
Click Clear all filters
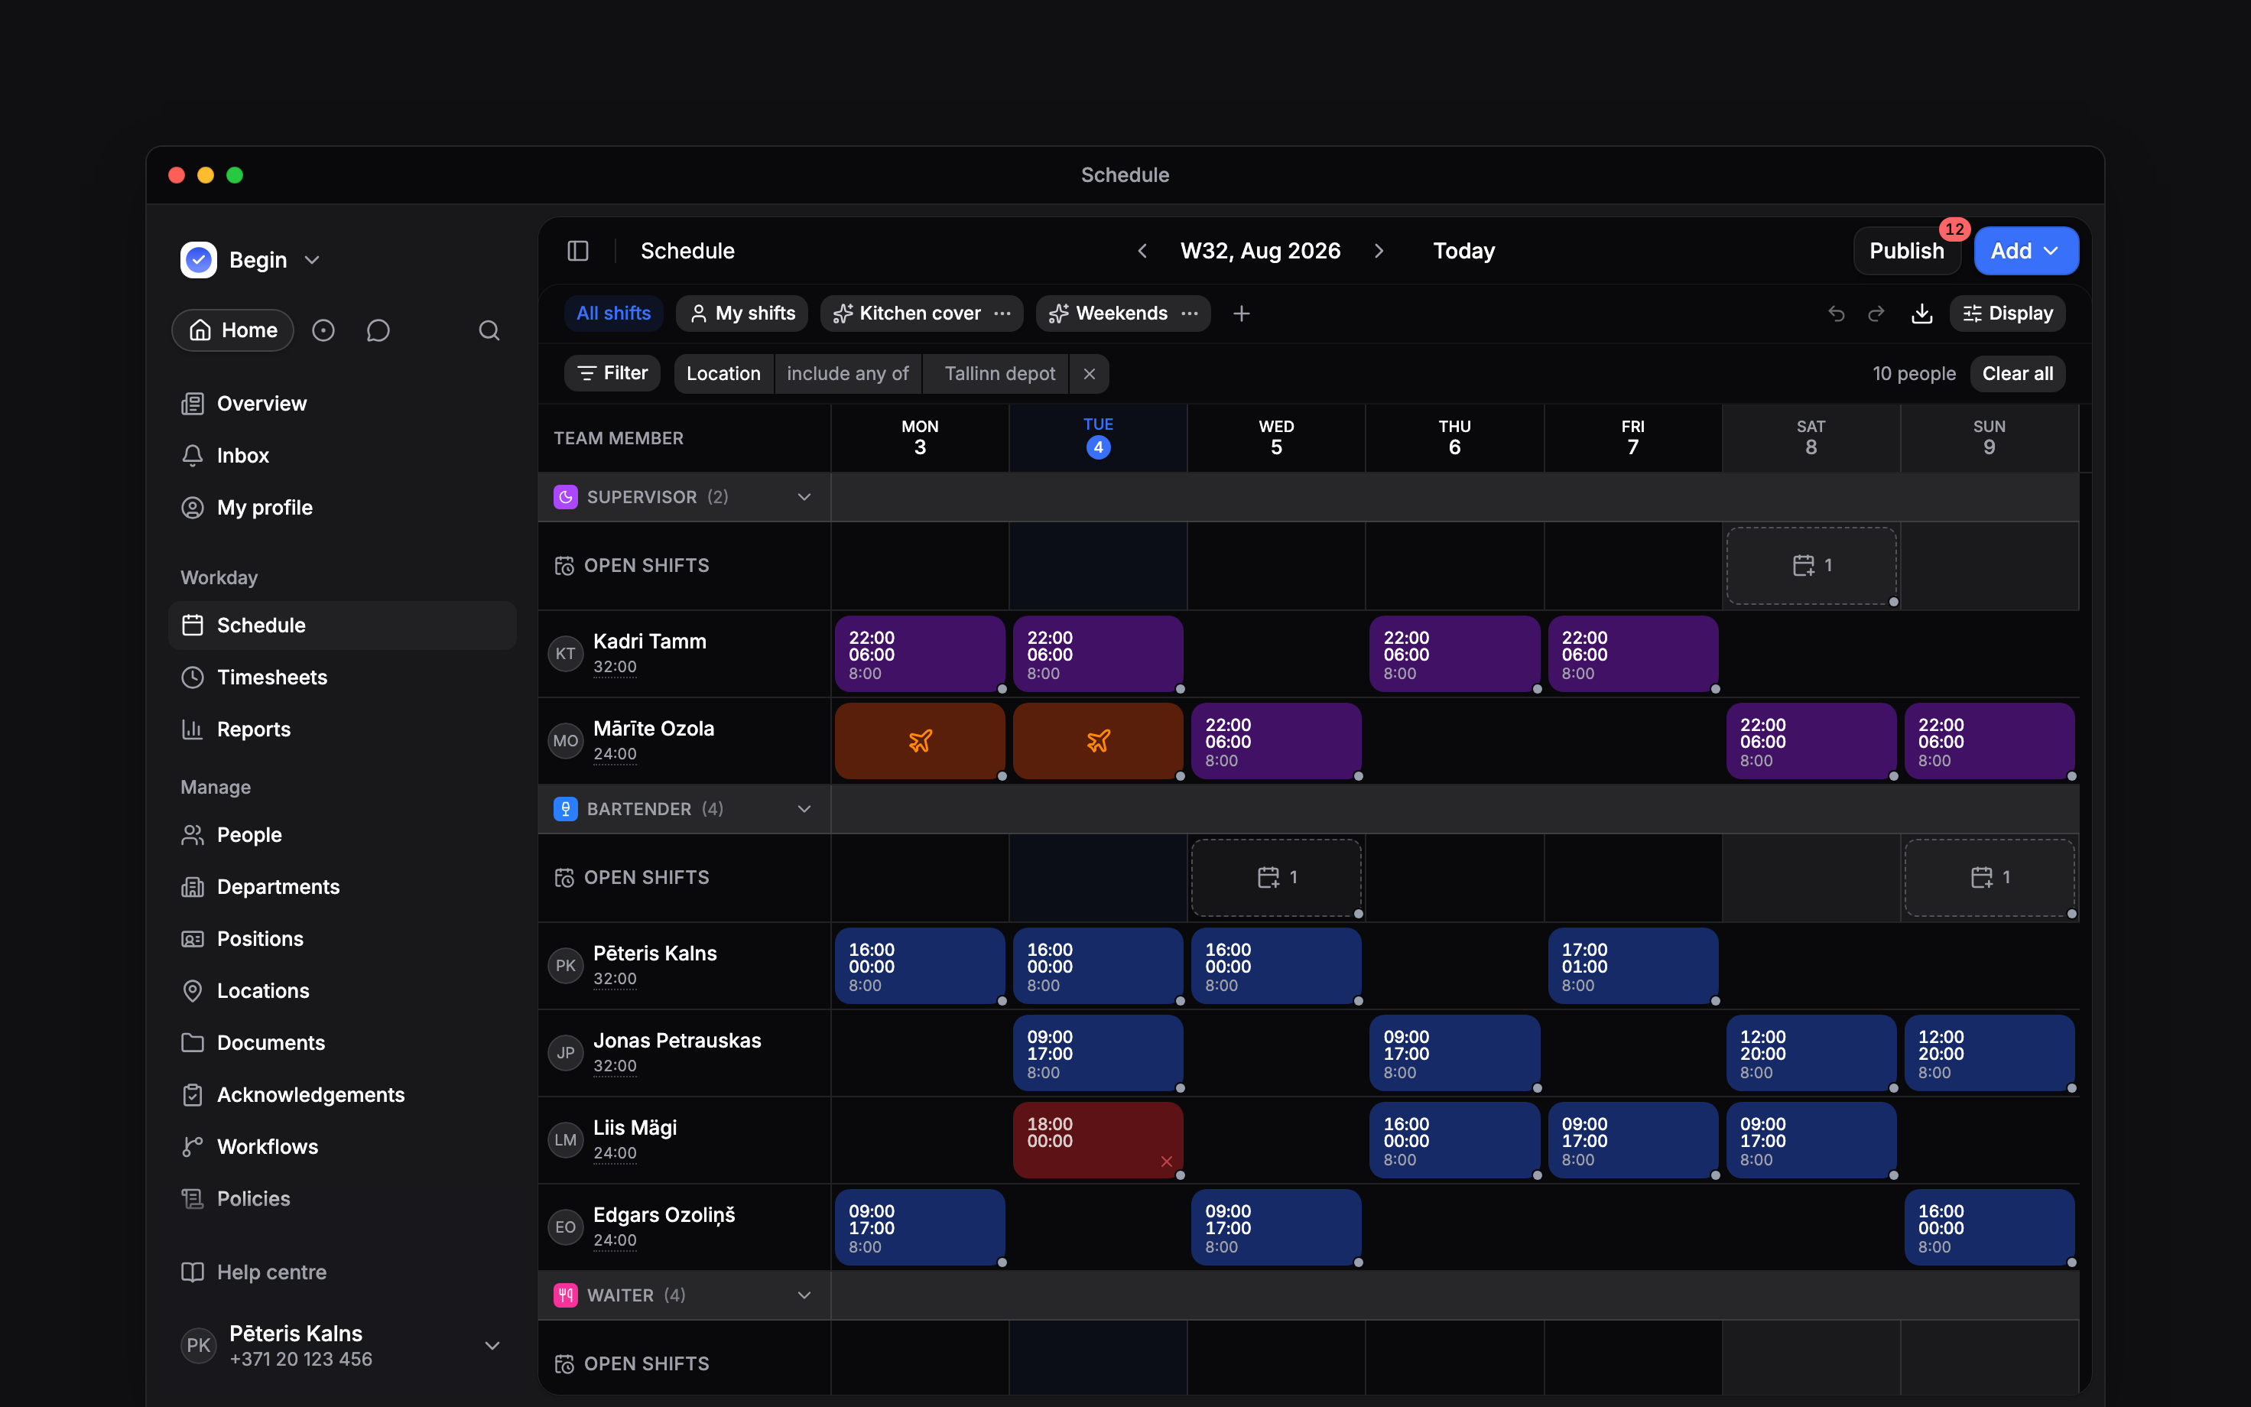pos(2018,374)
